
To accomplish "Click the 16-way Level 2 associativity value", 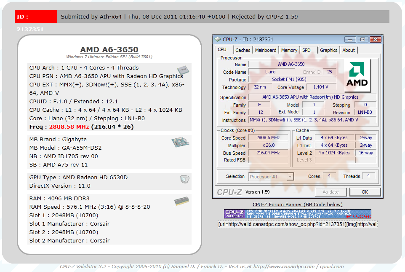I will [366, 153].
